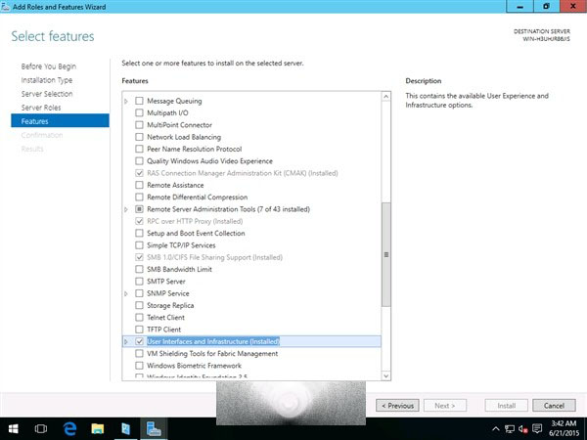Expand the Message Queuing tree node
The height and width of the screenshot is (440, 587).
tap(126, 101)
